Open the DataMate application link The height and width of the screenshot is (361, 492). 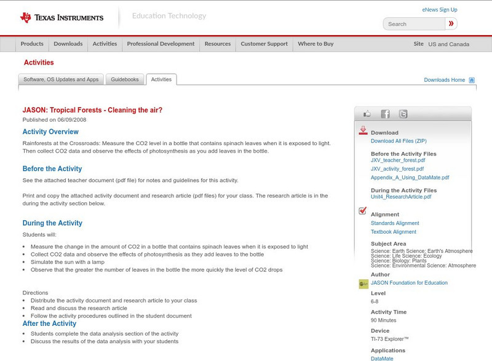click(382, 358)
